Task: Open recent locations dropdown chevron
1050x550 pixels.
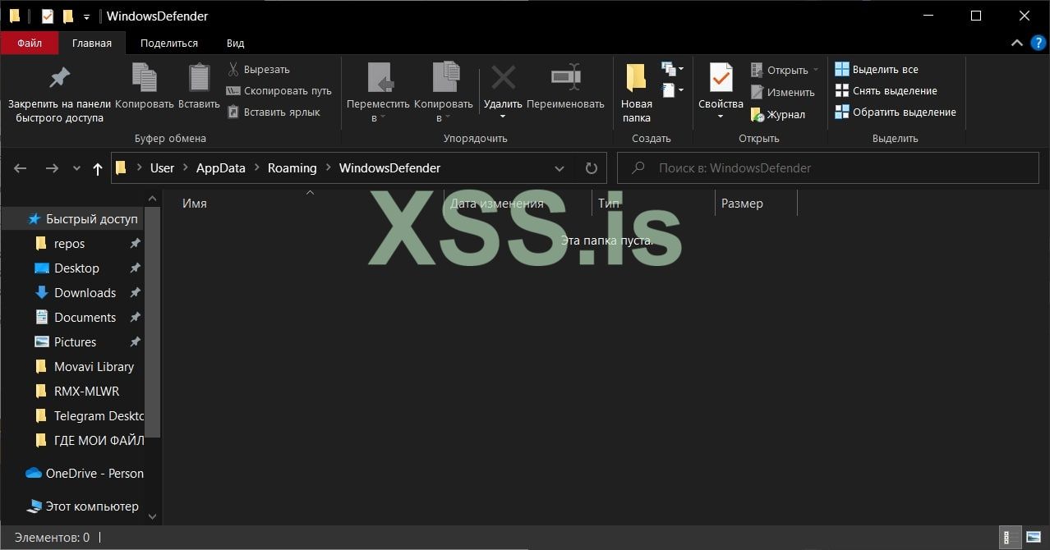Action: 76,168
